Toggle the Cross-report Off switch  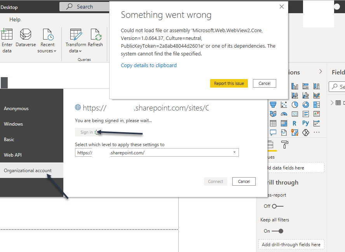pyautogui.click(x=278, y=206)
